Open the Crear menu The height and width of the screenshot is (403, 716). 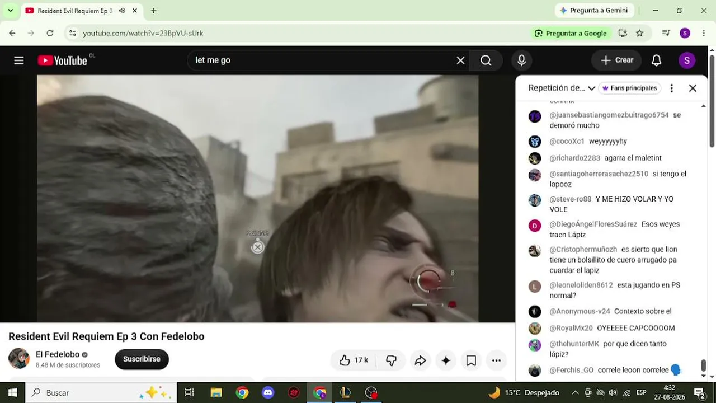point(616,60)
